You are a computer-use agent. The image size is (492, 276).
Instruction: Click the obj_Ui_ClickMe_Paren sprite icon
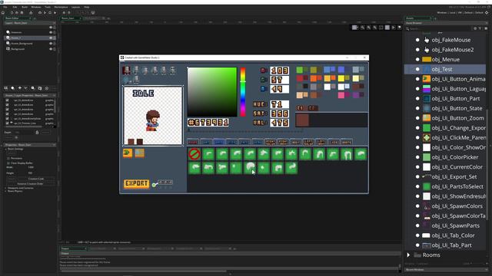pyautogui.click(x=427, y=137)
